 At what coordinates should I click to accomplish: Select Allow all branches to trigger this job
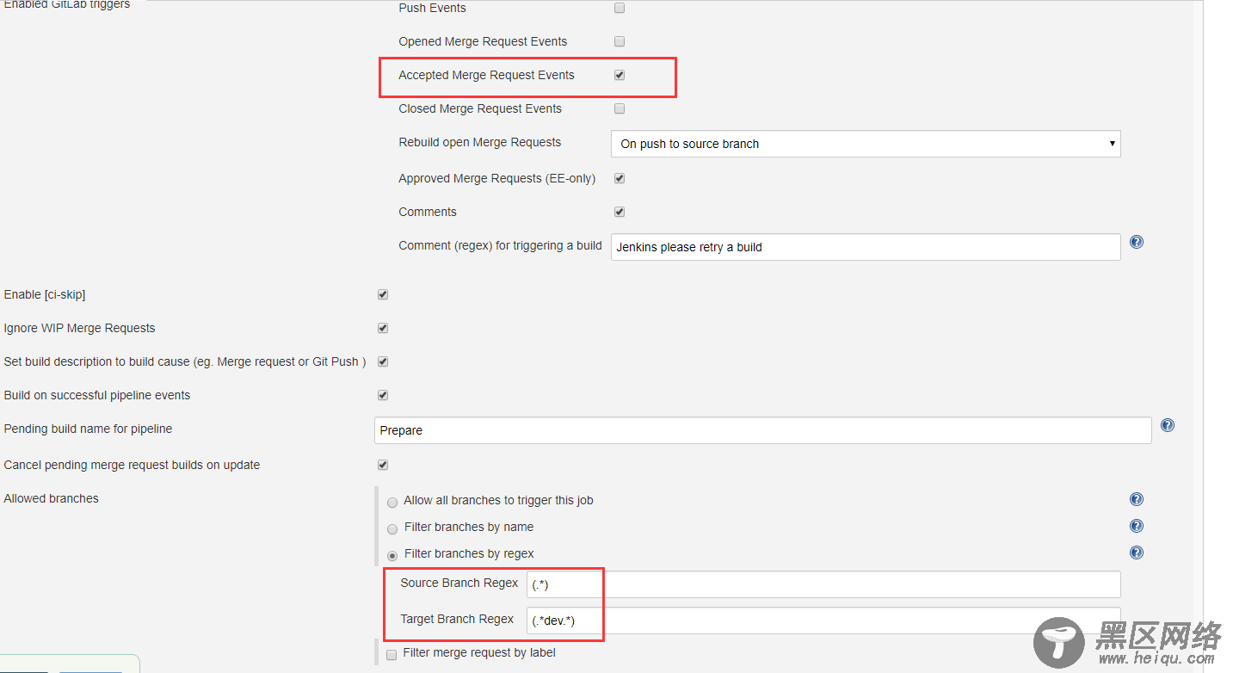[x=392, y=502]
